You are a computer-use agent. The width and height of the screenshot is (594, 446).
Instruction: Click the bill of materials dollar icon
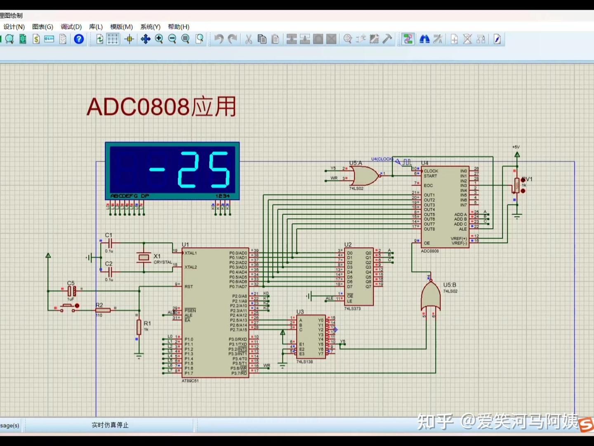click(36, 39)
